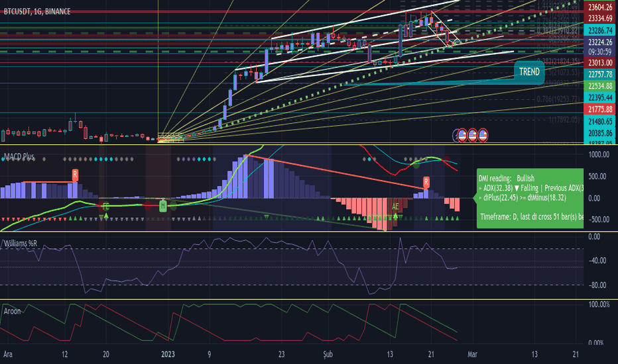Select the 23286.74 price label

[600, 30]
